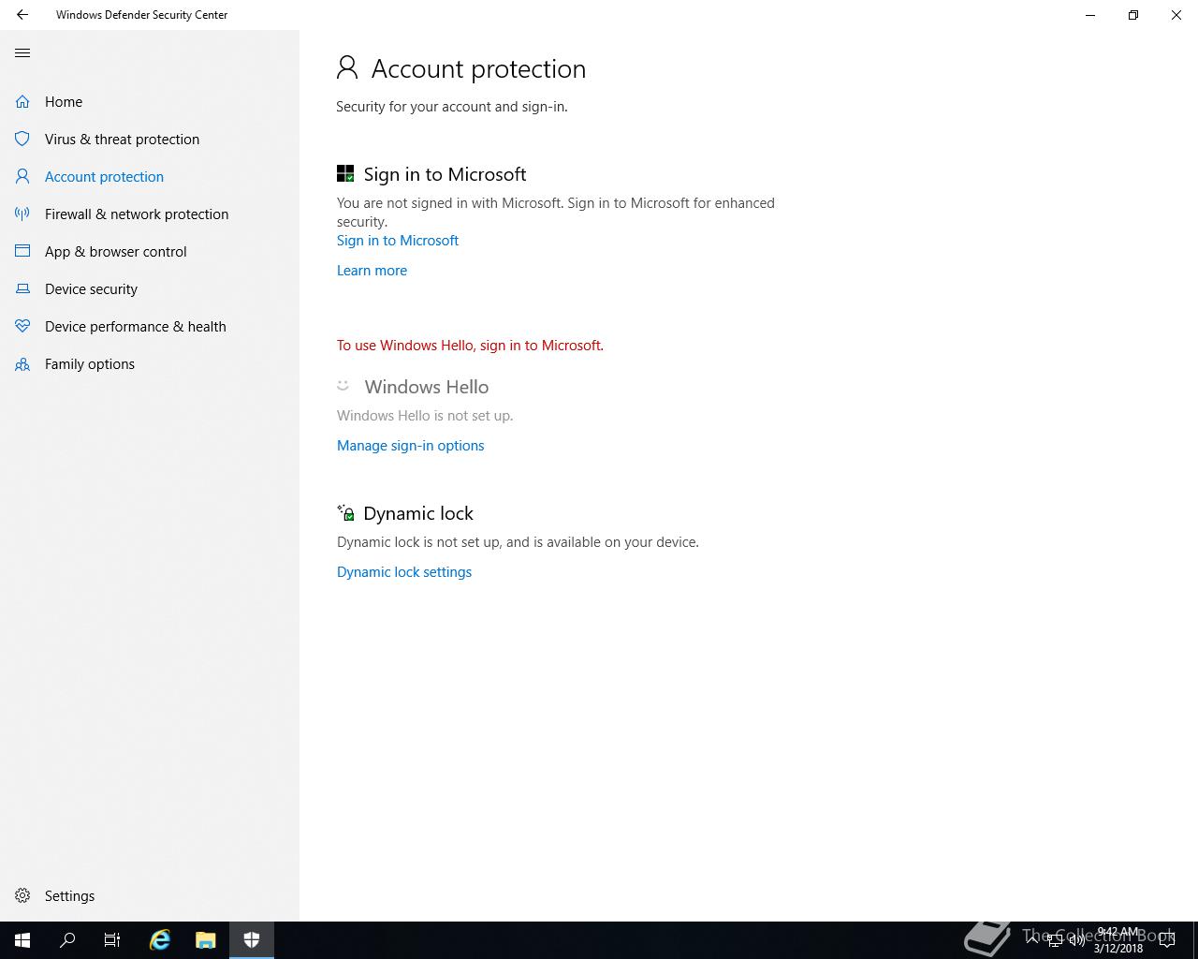This screenshot has width=1198, height=959.
Task: Click Windows Defender shield taskbar button
Action: (252, 940)
